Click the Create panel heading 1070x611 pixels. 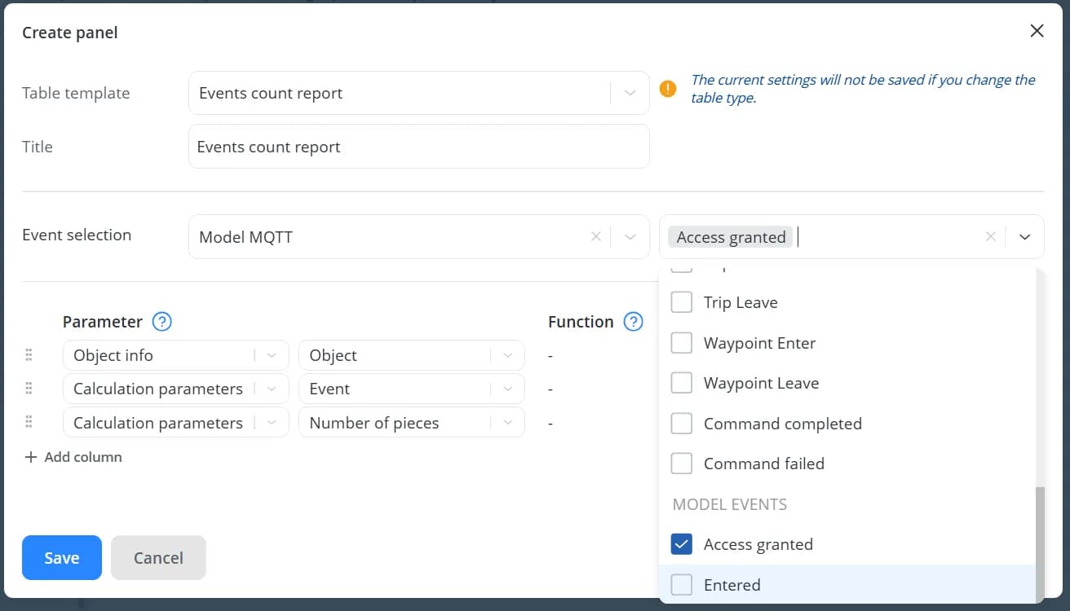[70, 33]
